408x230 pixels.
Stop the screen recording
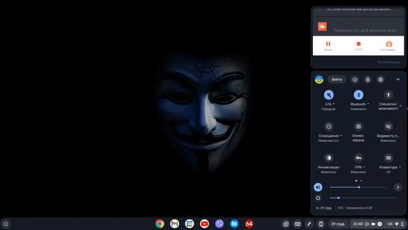point(358,45)
